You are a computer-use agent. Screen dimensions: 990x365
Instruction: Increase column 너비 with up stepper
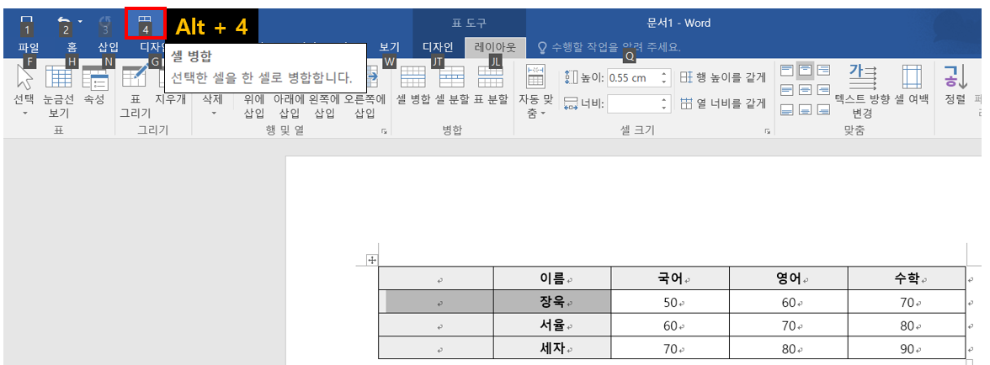tap(663, 99)
